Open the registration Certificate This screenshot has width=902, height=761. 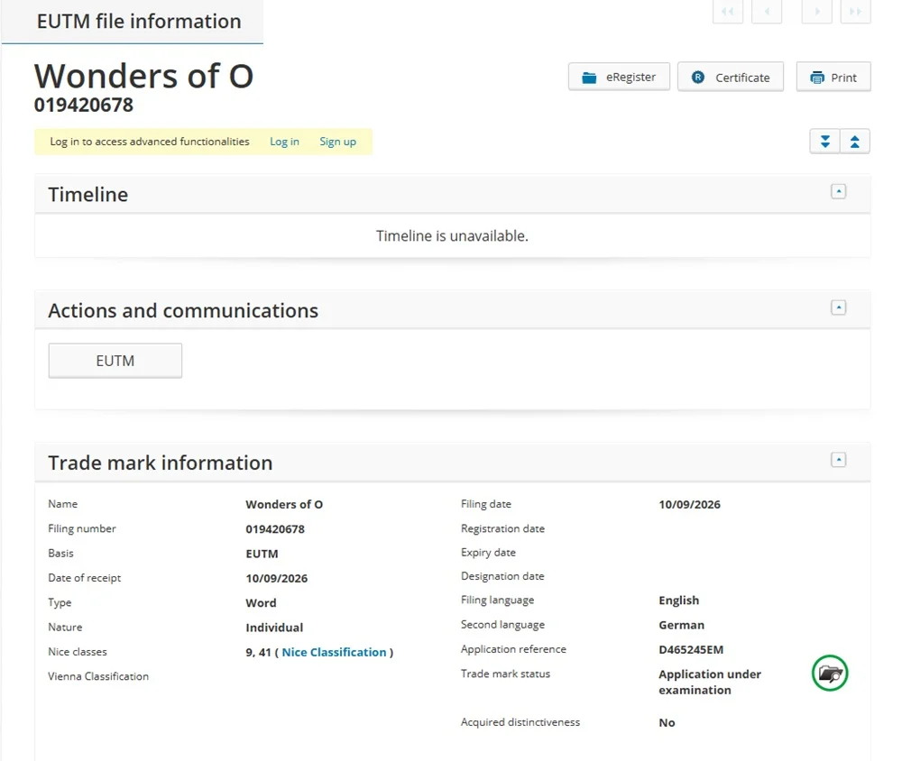[x=731, y=77]
